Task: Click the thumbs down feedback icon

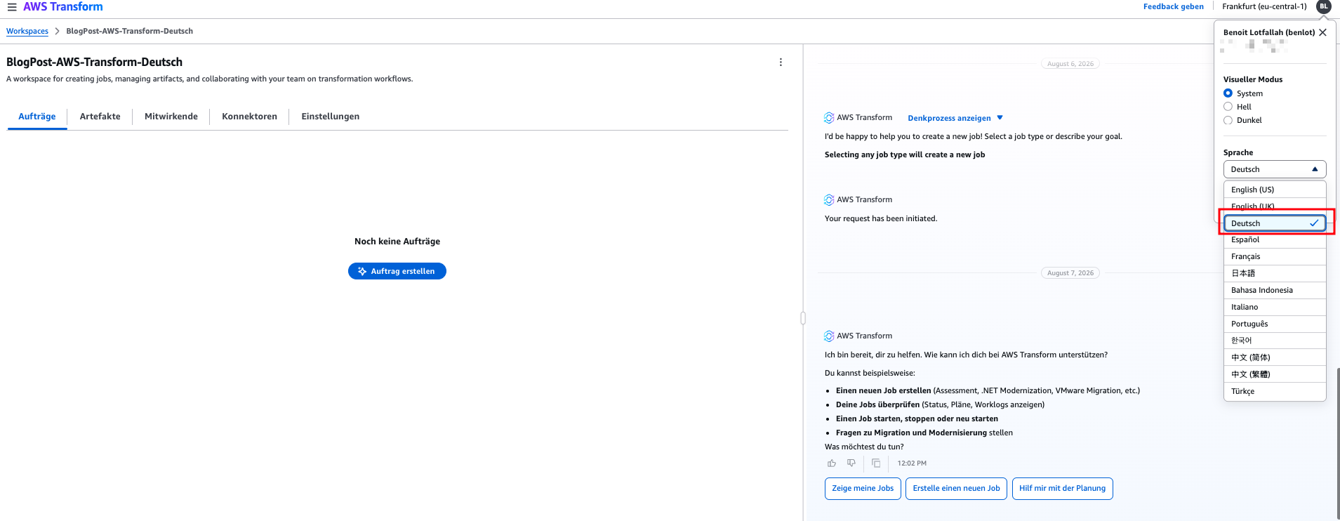Action: 851,463
